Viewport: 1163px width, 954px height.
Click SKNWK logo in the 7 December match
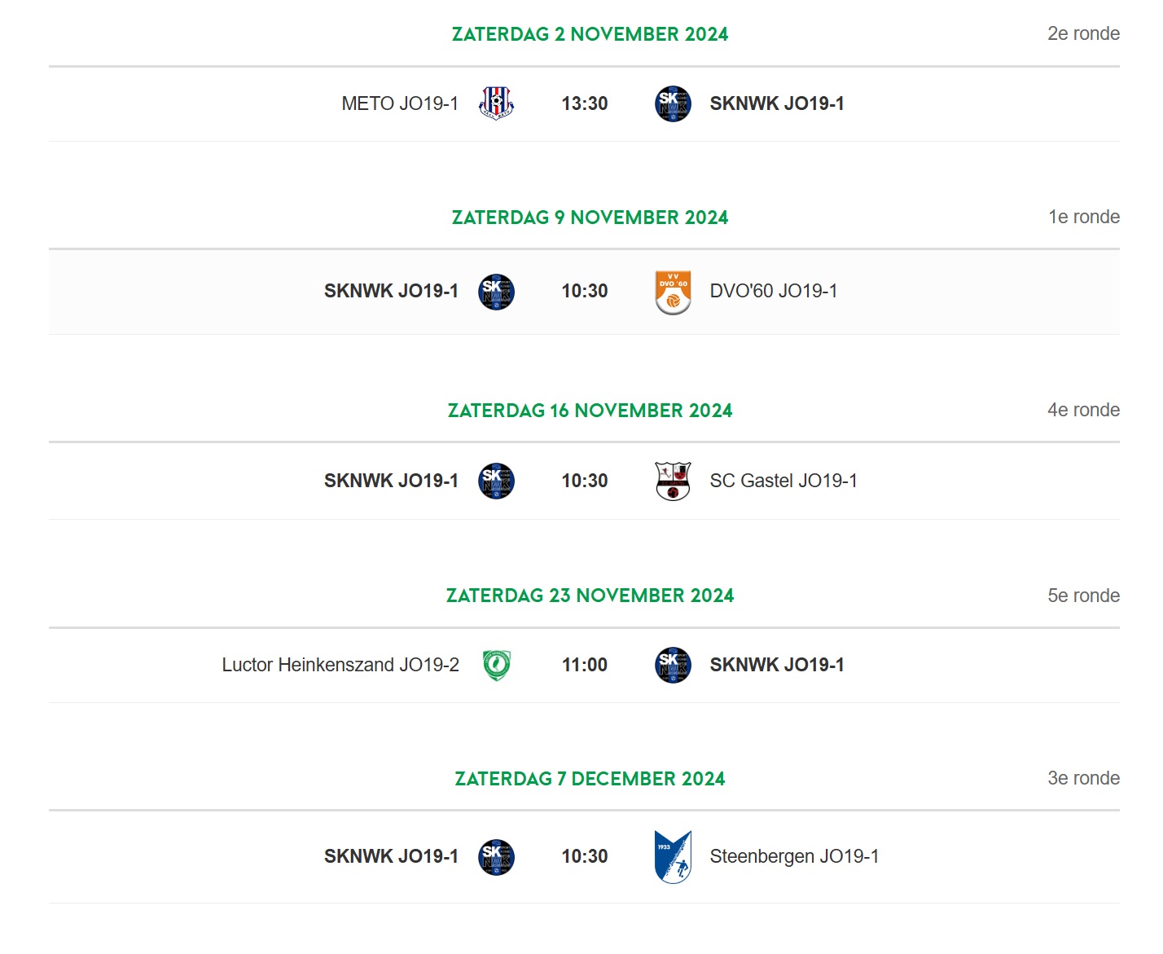tap(496, 857)
